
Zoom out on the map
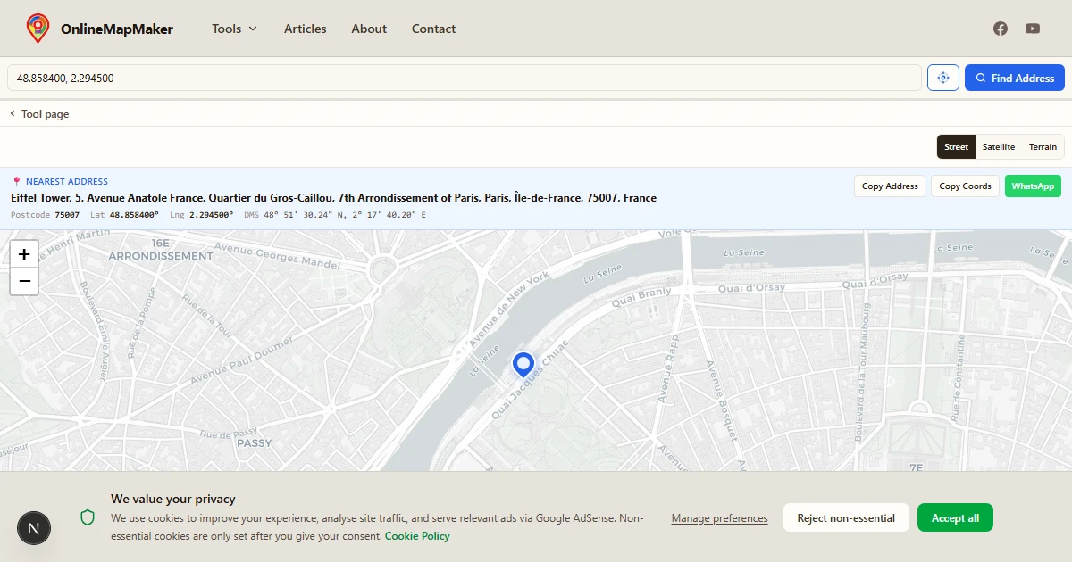[24, 281]
